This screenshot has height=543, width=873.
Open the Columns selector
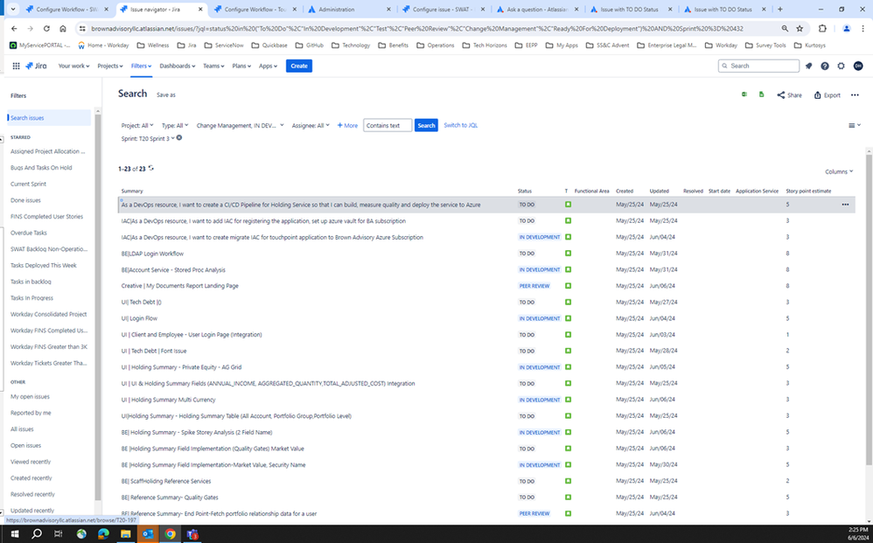pos(839,172)
